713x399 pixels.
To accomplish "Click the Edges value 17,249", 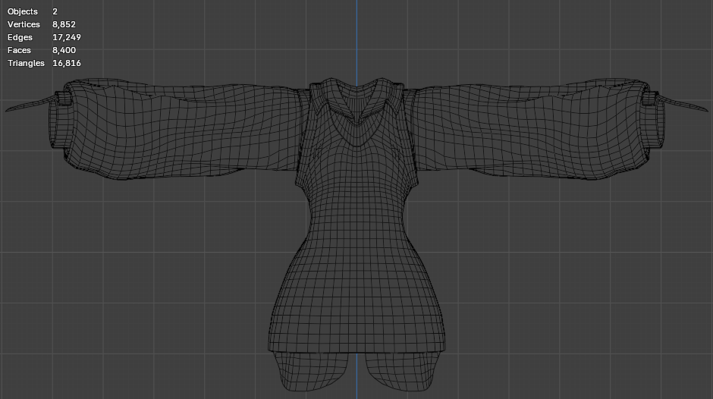I will (67, 37).
